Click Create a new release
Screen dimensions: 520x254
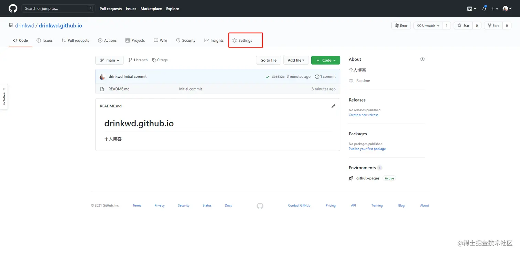pyautogui.click(x=364, y=115)
